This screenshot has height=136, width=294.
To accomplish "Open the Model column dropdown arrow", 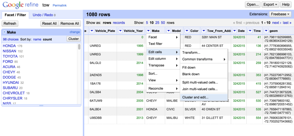I will pos(169,31).
